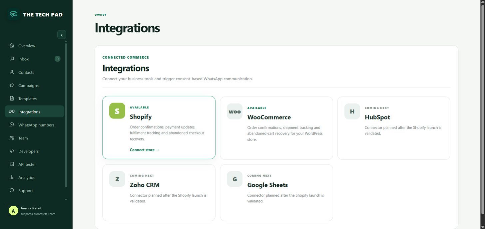The height and width of the screenshot is (229, 485).
Task: Click the AVAILABLE label on Shopify card
Action: coord(139,108)
